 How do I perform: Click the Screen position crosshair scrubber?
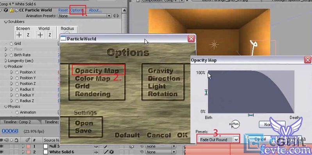19,35
